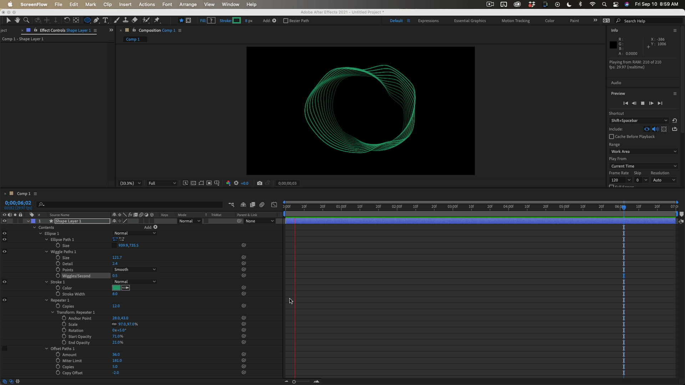Open the Points Smooth dropdown
The image size is (685, 385).
(x=135, y=269)
